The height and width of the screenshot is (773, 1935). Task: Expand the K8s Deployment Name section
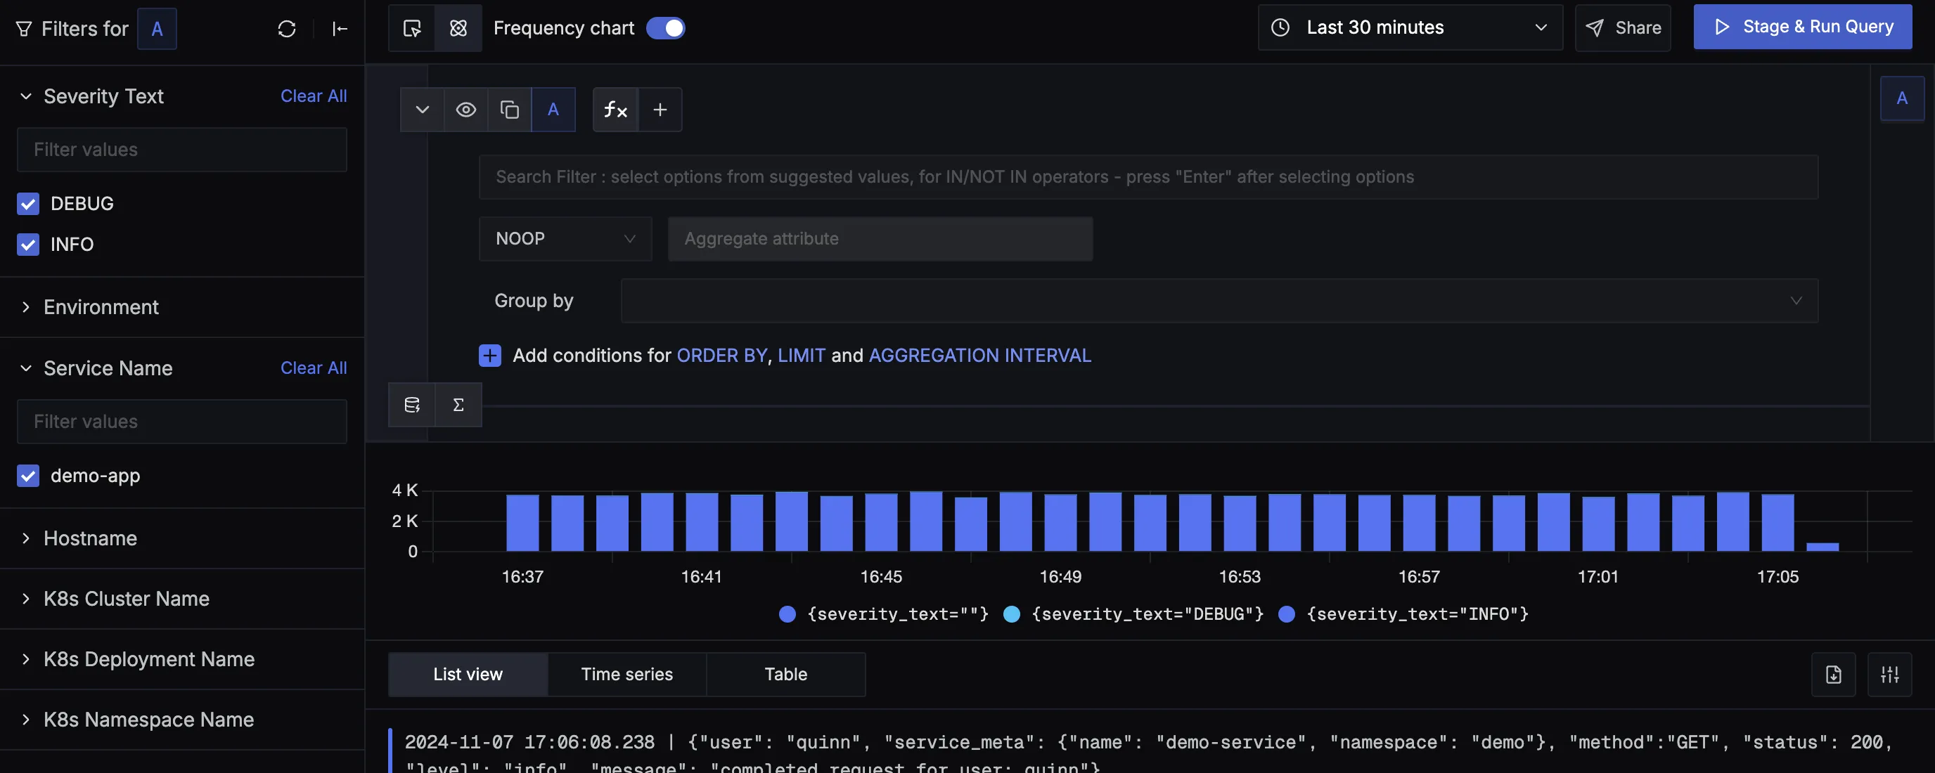click(x=25, y=659)
